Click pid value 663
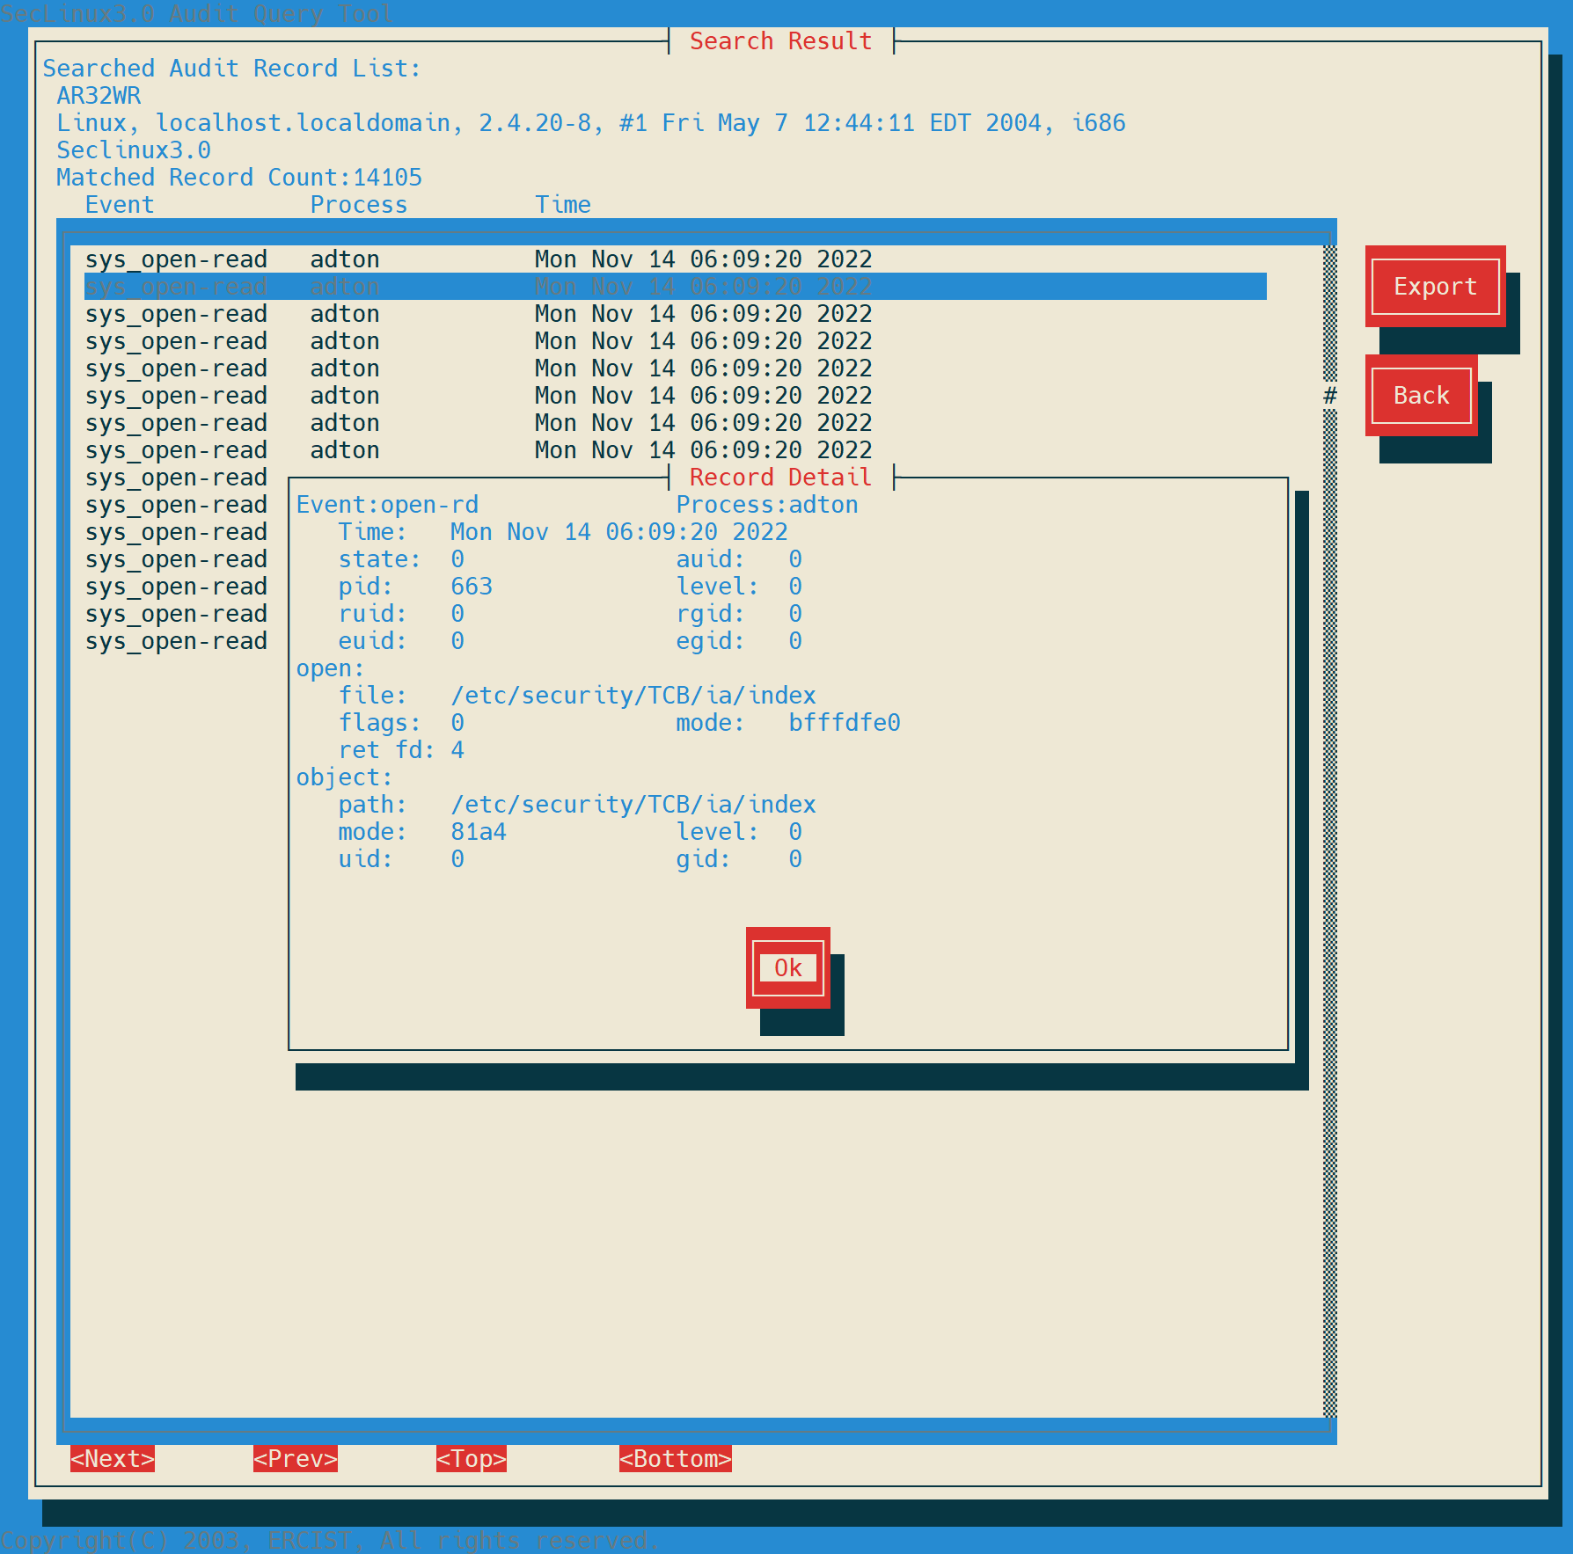This screenshot has width=1573, height=1554. pyautogui.click(x=472, y=587)
